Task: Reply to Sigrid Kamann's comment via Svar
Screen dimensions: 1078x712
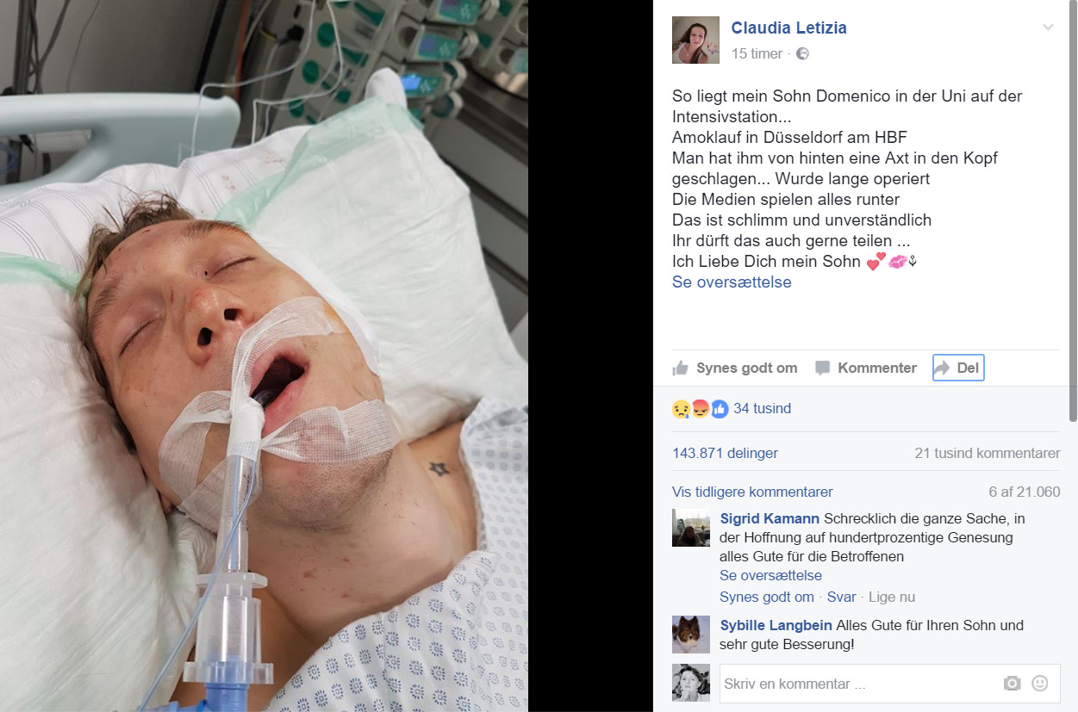Action: click(842, 597)
